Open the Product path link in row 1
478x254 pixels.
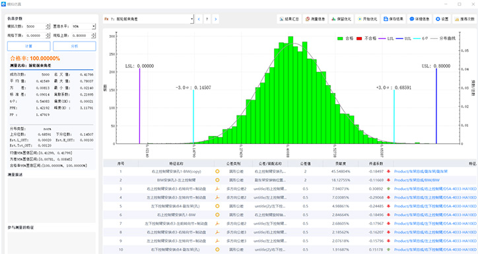point(421,172)
